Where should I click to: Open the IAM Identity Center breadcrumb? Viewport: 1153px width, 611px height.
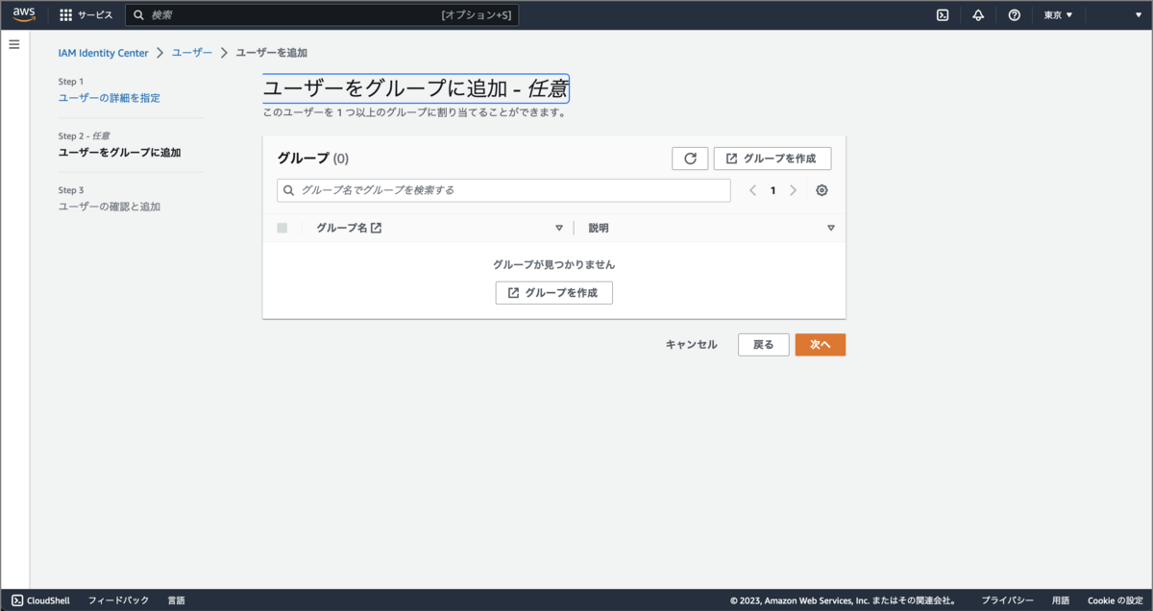[x=104, y=53]
